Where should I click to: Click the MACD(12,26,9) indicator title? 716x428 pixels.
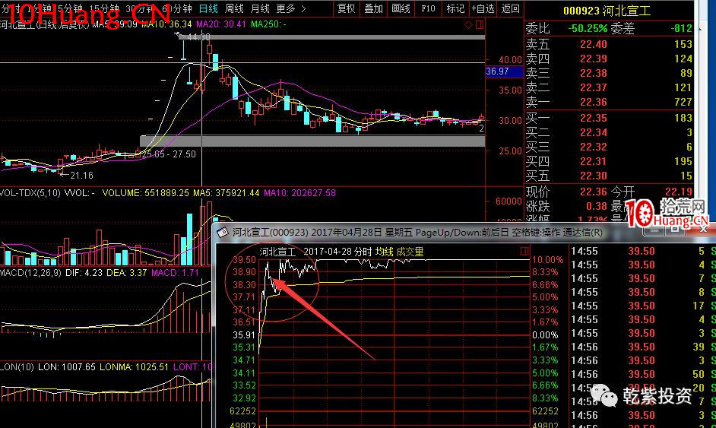30,273
